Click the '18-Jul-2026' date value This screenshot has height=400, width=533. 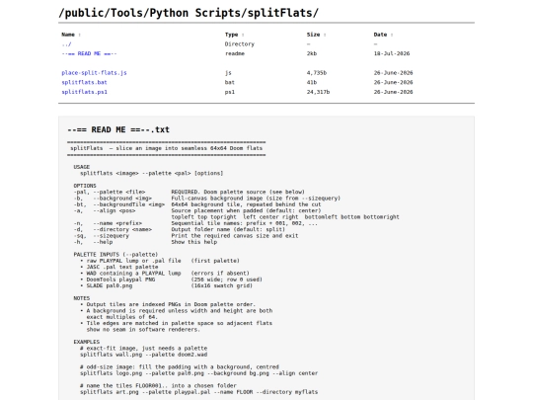coord(392,53)
